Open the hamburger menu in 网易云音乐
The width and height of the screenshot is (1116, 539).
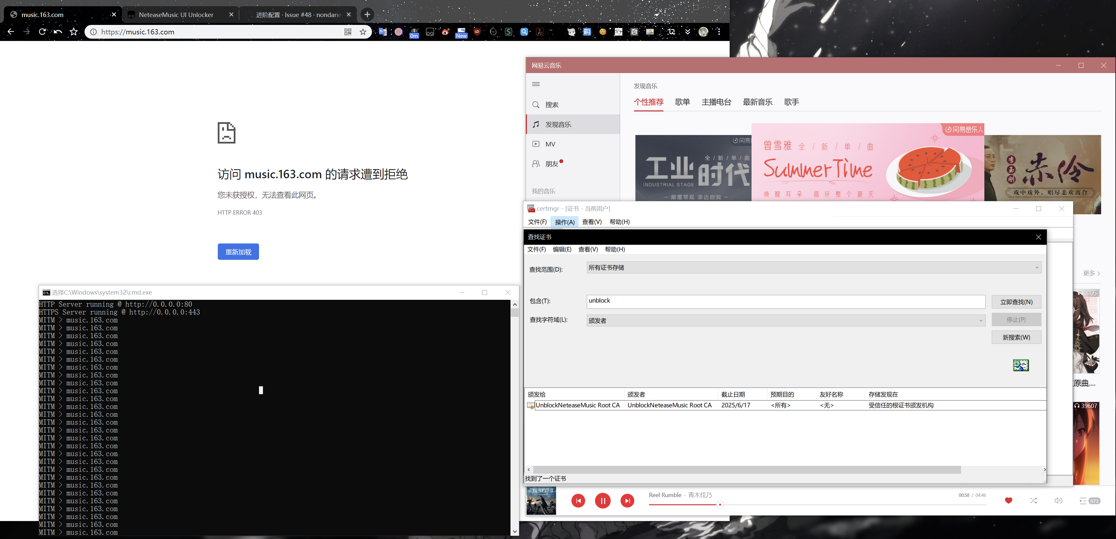point(536,84)
